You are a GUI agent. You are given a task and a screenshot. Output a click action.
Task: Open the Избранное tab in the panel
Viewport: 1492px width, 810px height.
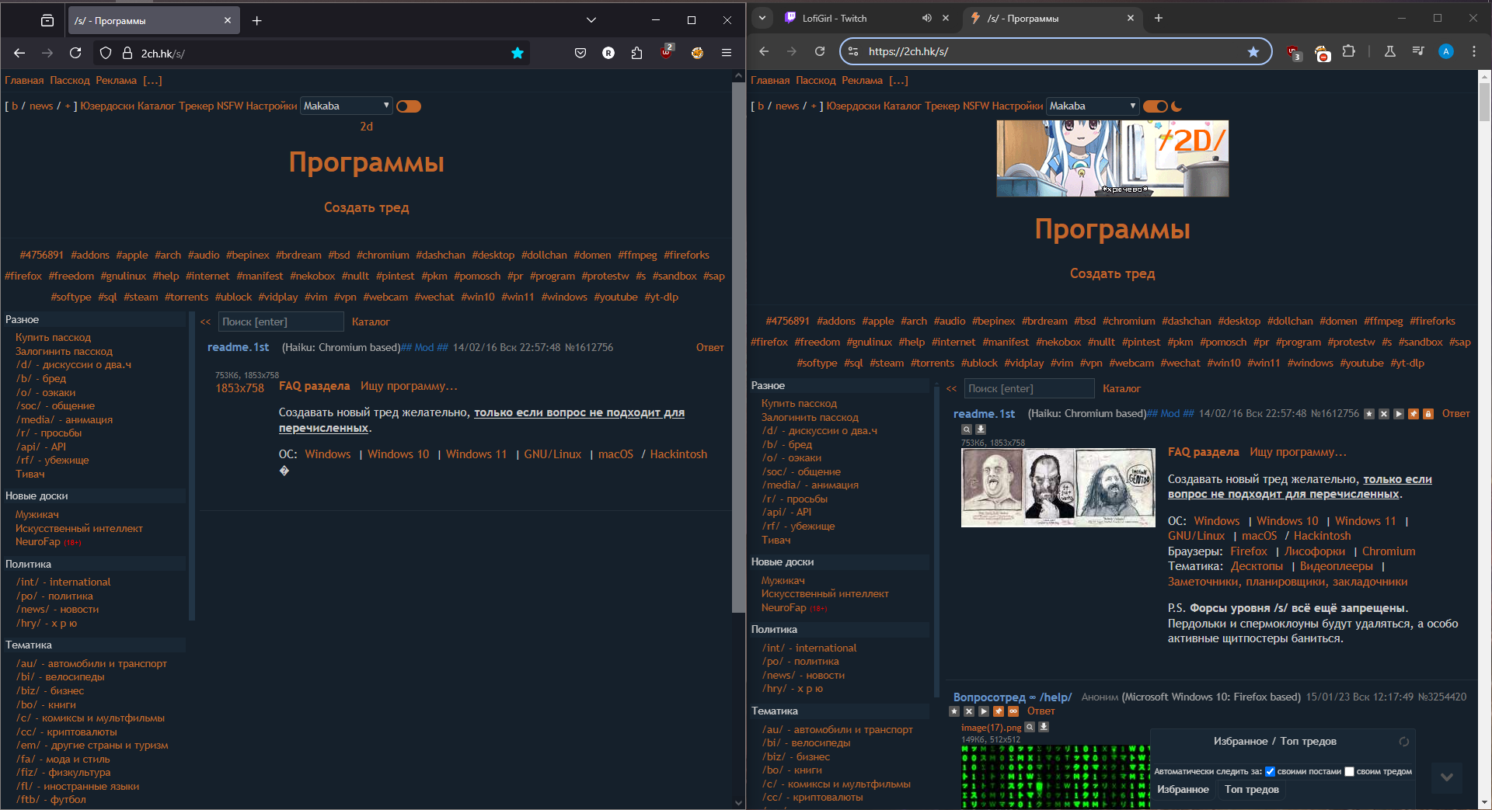(1183, 789)
